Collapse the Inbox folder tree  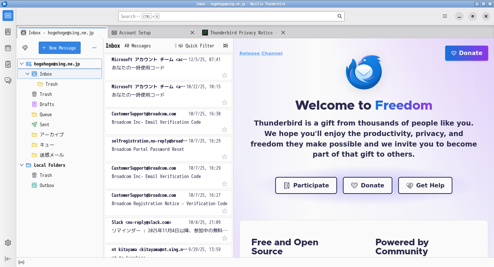point(27,74)
